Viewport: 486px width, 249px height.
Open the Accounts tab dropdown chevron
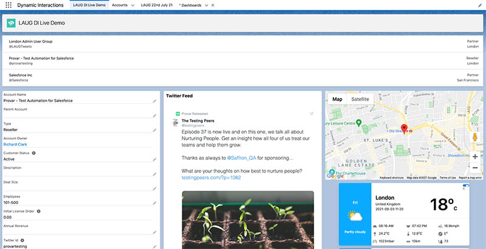click(132, 5)
